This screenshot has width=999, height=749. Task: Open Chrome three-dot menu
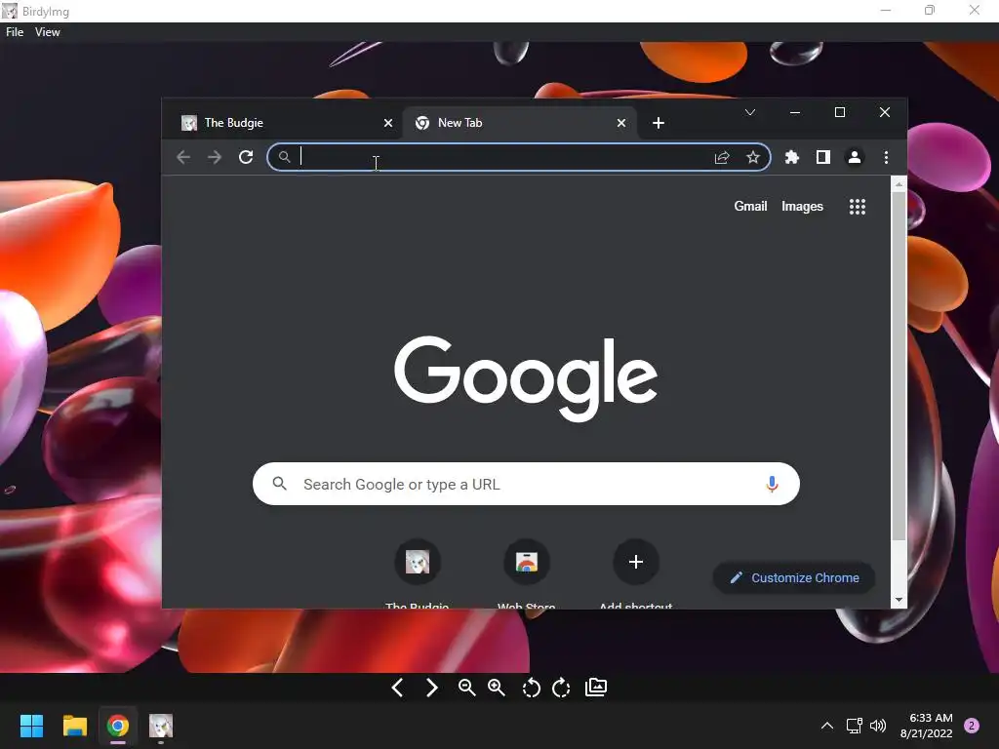[x=886, y=157]
